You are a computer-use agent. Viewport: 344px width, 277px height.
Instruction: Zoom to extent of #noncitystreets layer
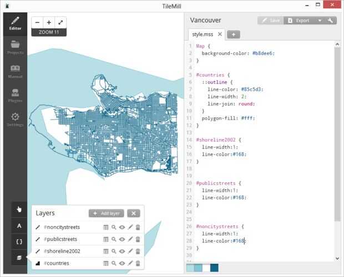114,227
